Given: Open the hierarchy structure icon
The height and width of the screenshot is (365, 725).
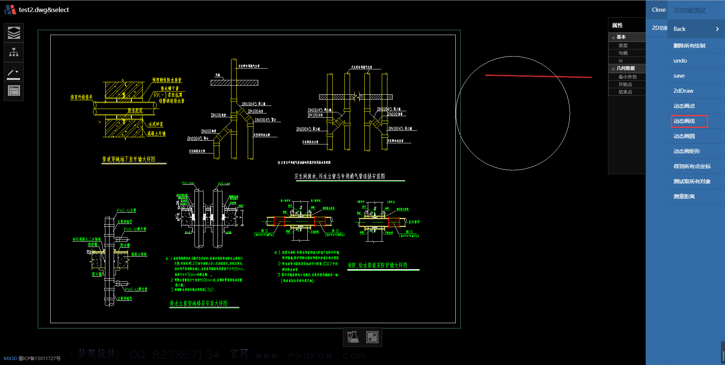Looking at the screenshot, I should tap(14, 52).
